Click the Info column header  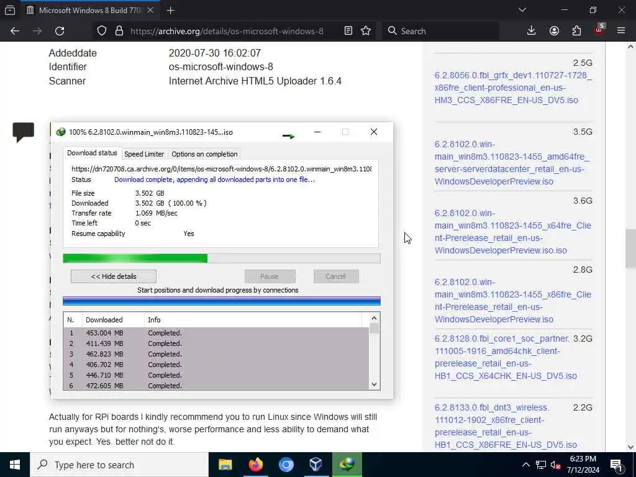pos(253,320)
